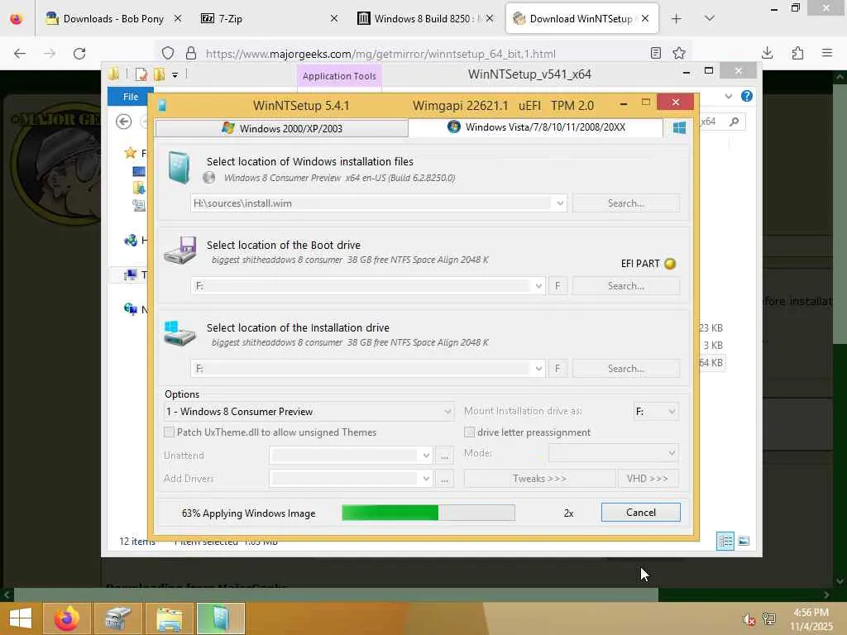Open File Explorer from the taskbar
847x635 pixels.
[169, 618]
